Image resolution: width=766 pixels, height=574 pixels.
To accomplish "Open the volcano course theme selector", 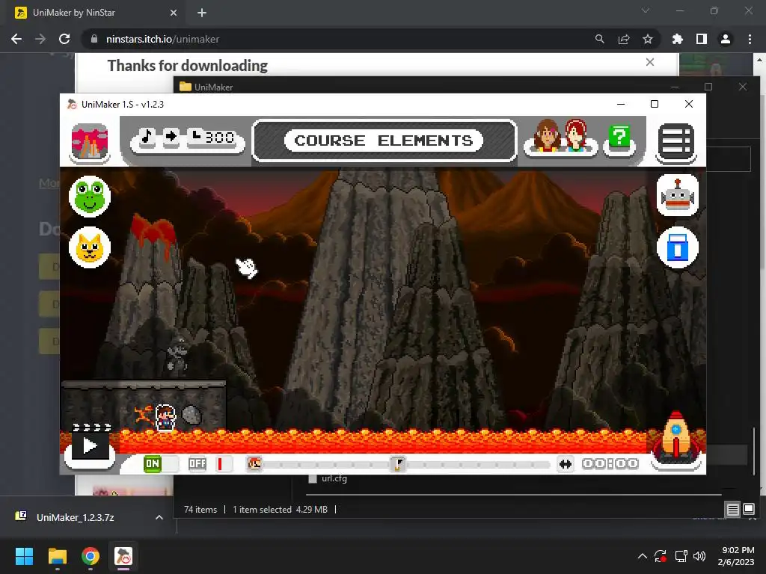I will click(90, 141).
